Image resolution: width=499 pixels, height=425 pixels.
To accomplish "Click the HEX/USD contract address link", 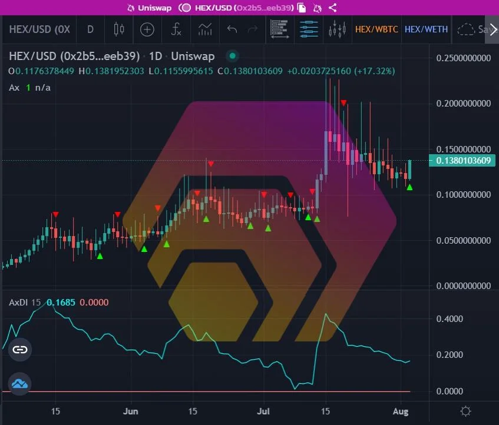I will (x=244, y=8).
